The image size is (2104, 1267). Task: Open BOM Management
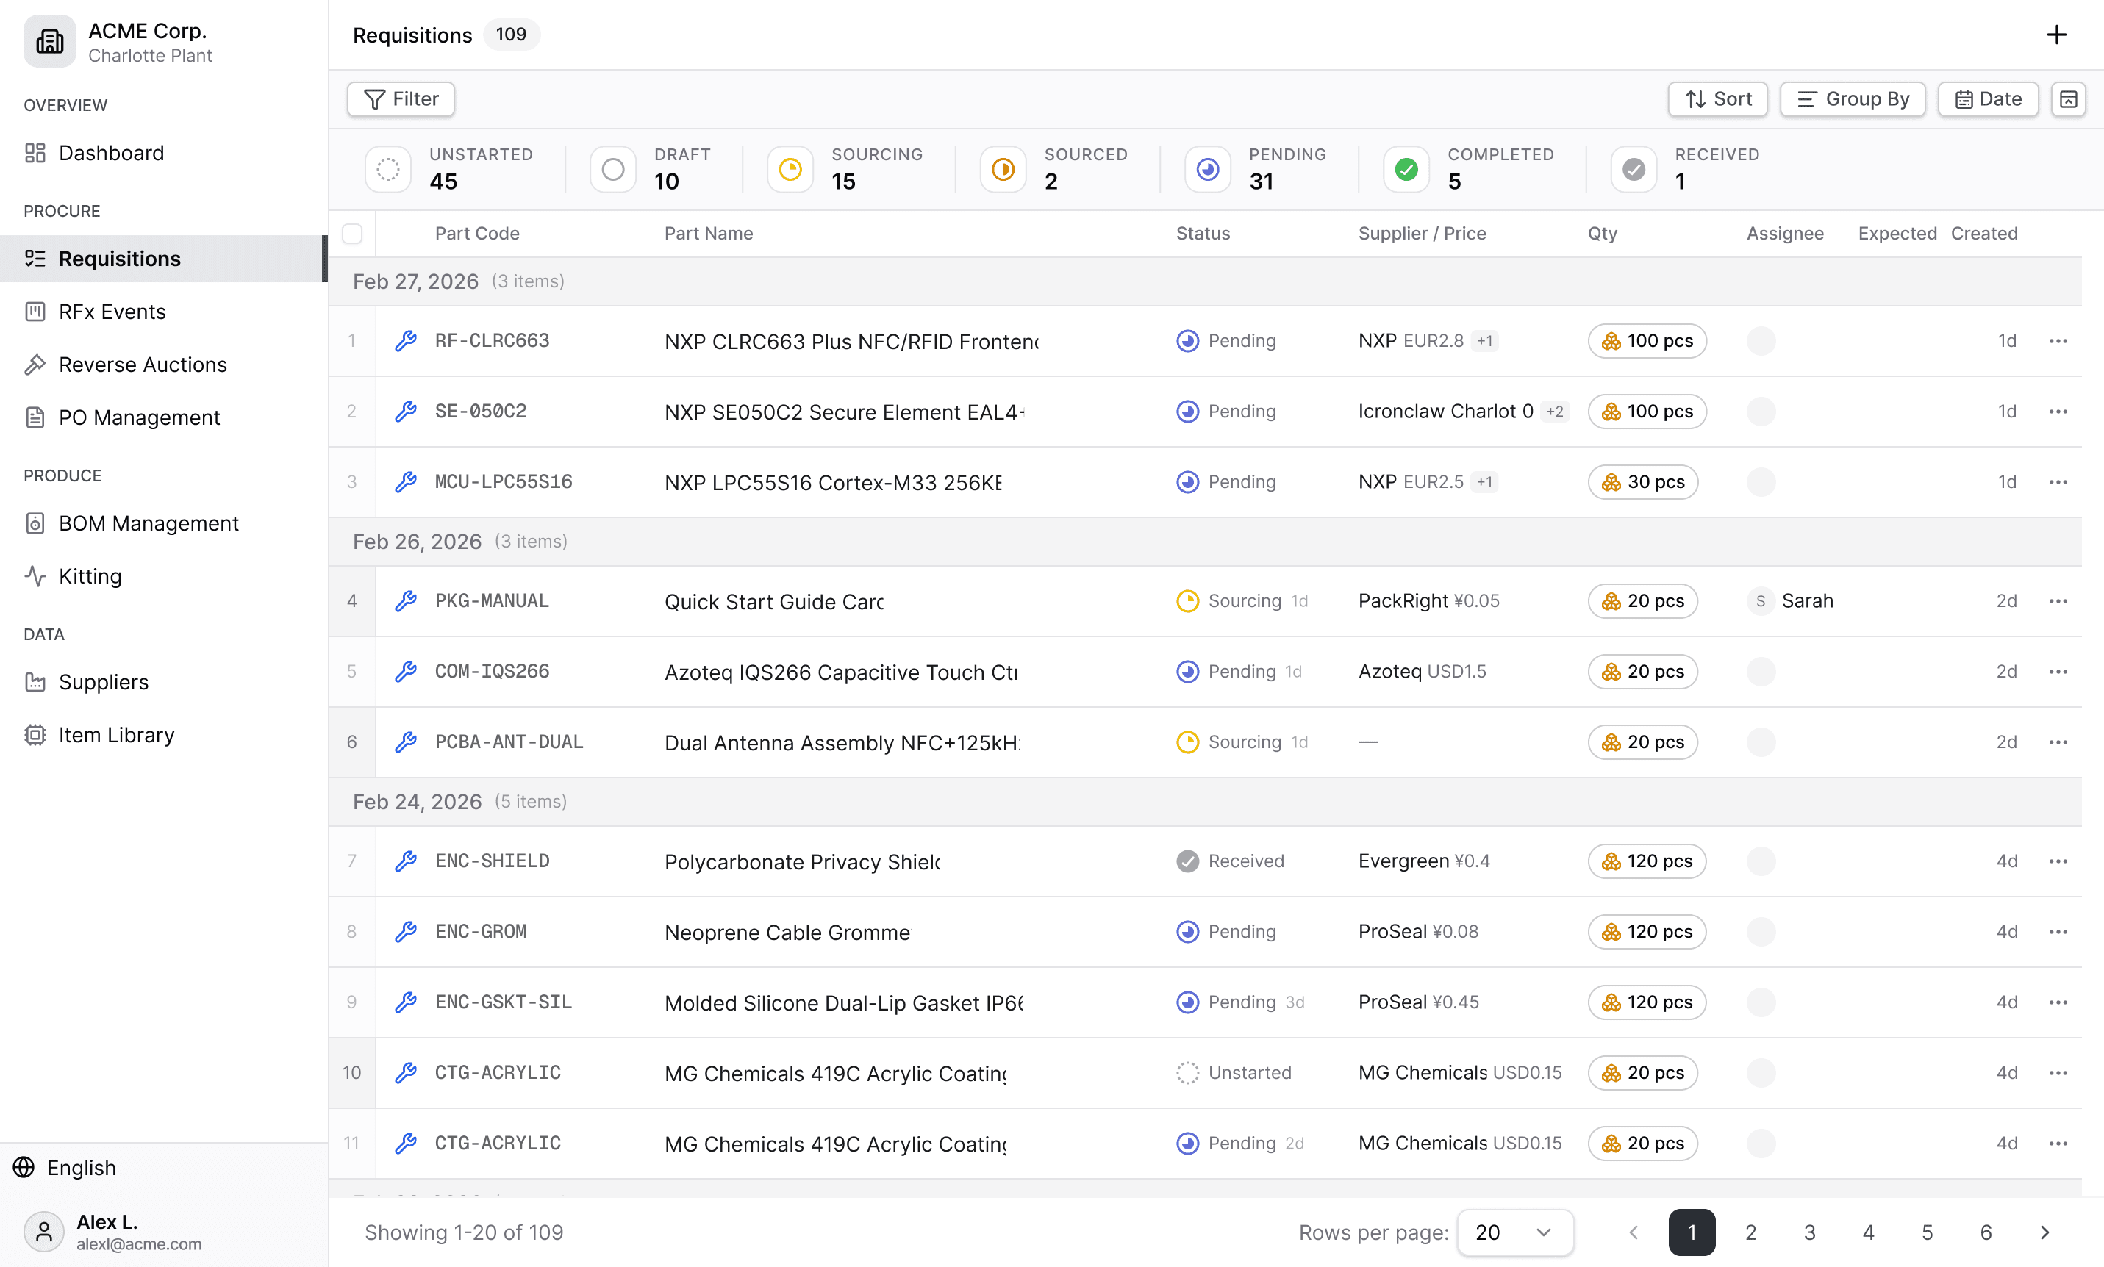coord(148,523)
